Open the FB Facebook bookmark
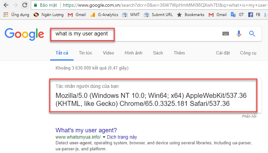The height and width of the screenshot is (153, 268). [x=254, y=15]
